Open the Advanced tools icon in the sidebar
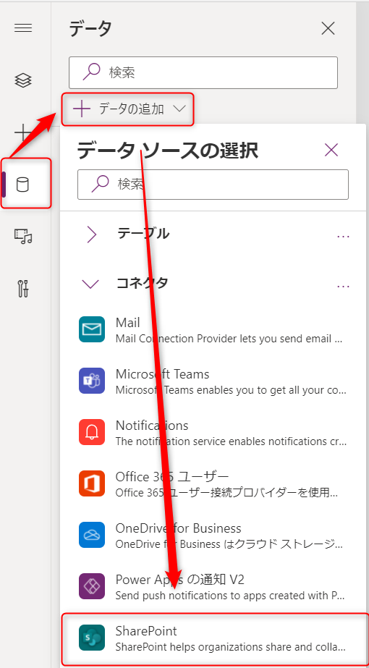369x668 pixels. (23, 289)
